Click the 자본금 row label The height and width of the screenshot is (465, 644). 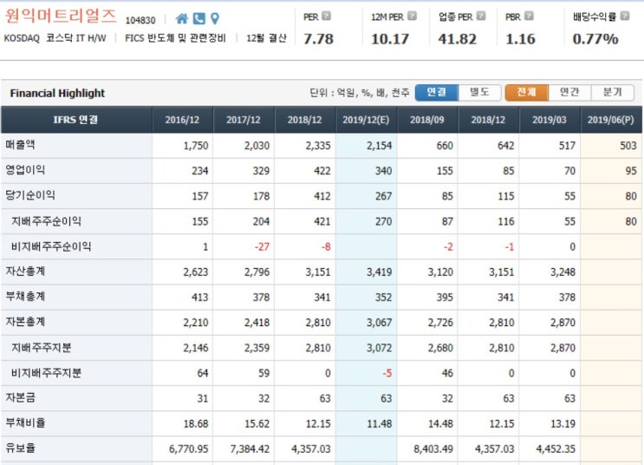[20, 397]
